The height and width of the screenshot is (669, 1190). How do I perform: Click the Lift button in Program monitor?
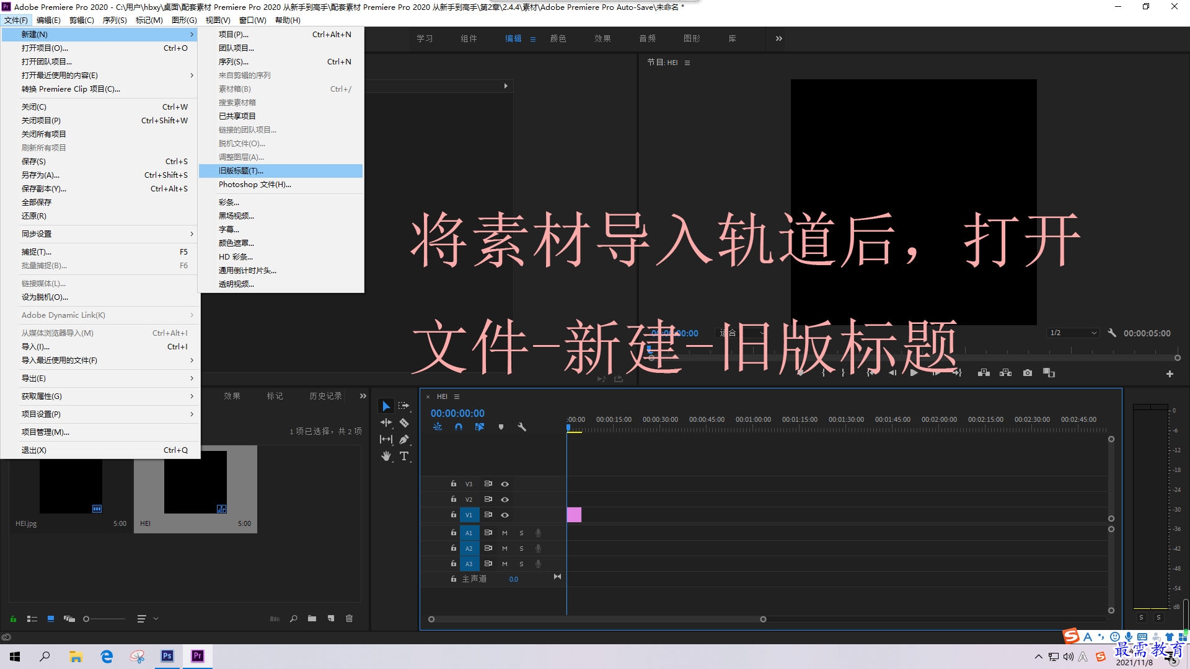pos(984,373)
